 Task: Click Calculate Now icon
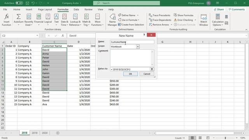point(226,17)
